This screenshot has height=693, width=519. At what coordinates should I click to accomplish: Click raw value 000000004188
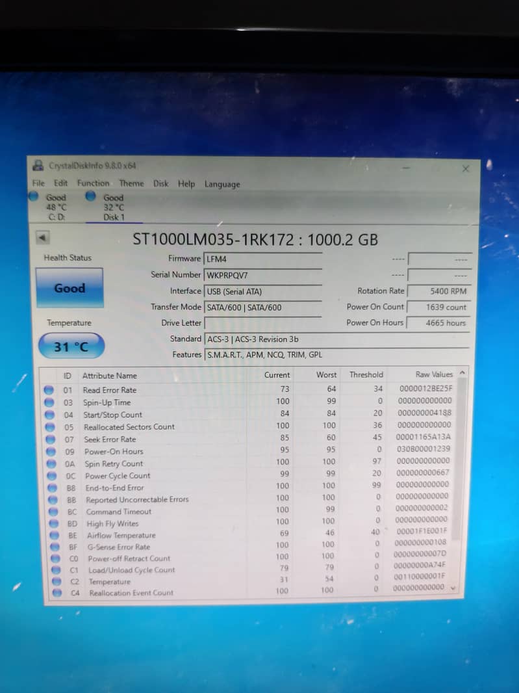click(x=424, y=413)
